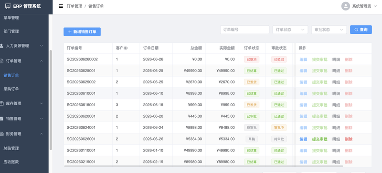Expand the 人力资源管理 menu
This screenshot has height=173, width=382.
(24, 45)
